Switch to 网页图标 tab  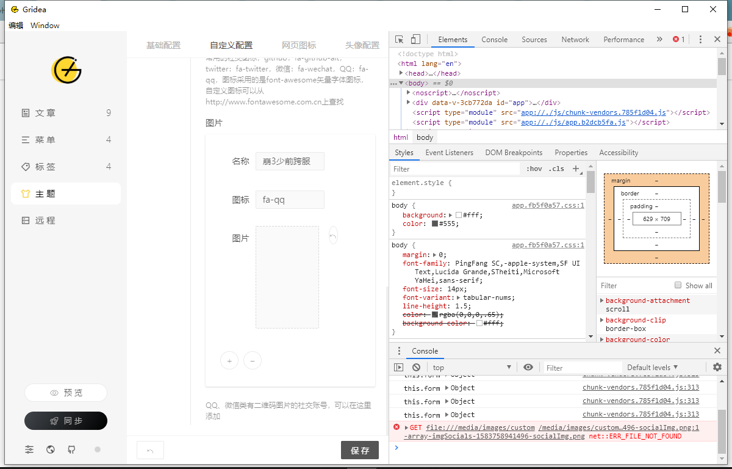coord(299,45)
